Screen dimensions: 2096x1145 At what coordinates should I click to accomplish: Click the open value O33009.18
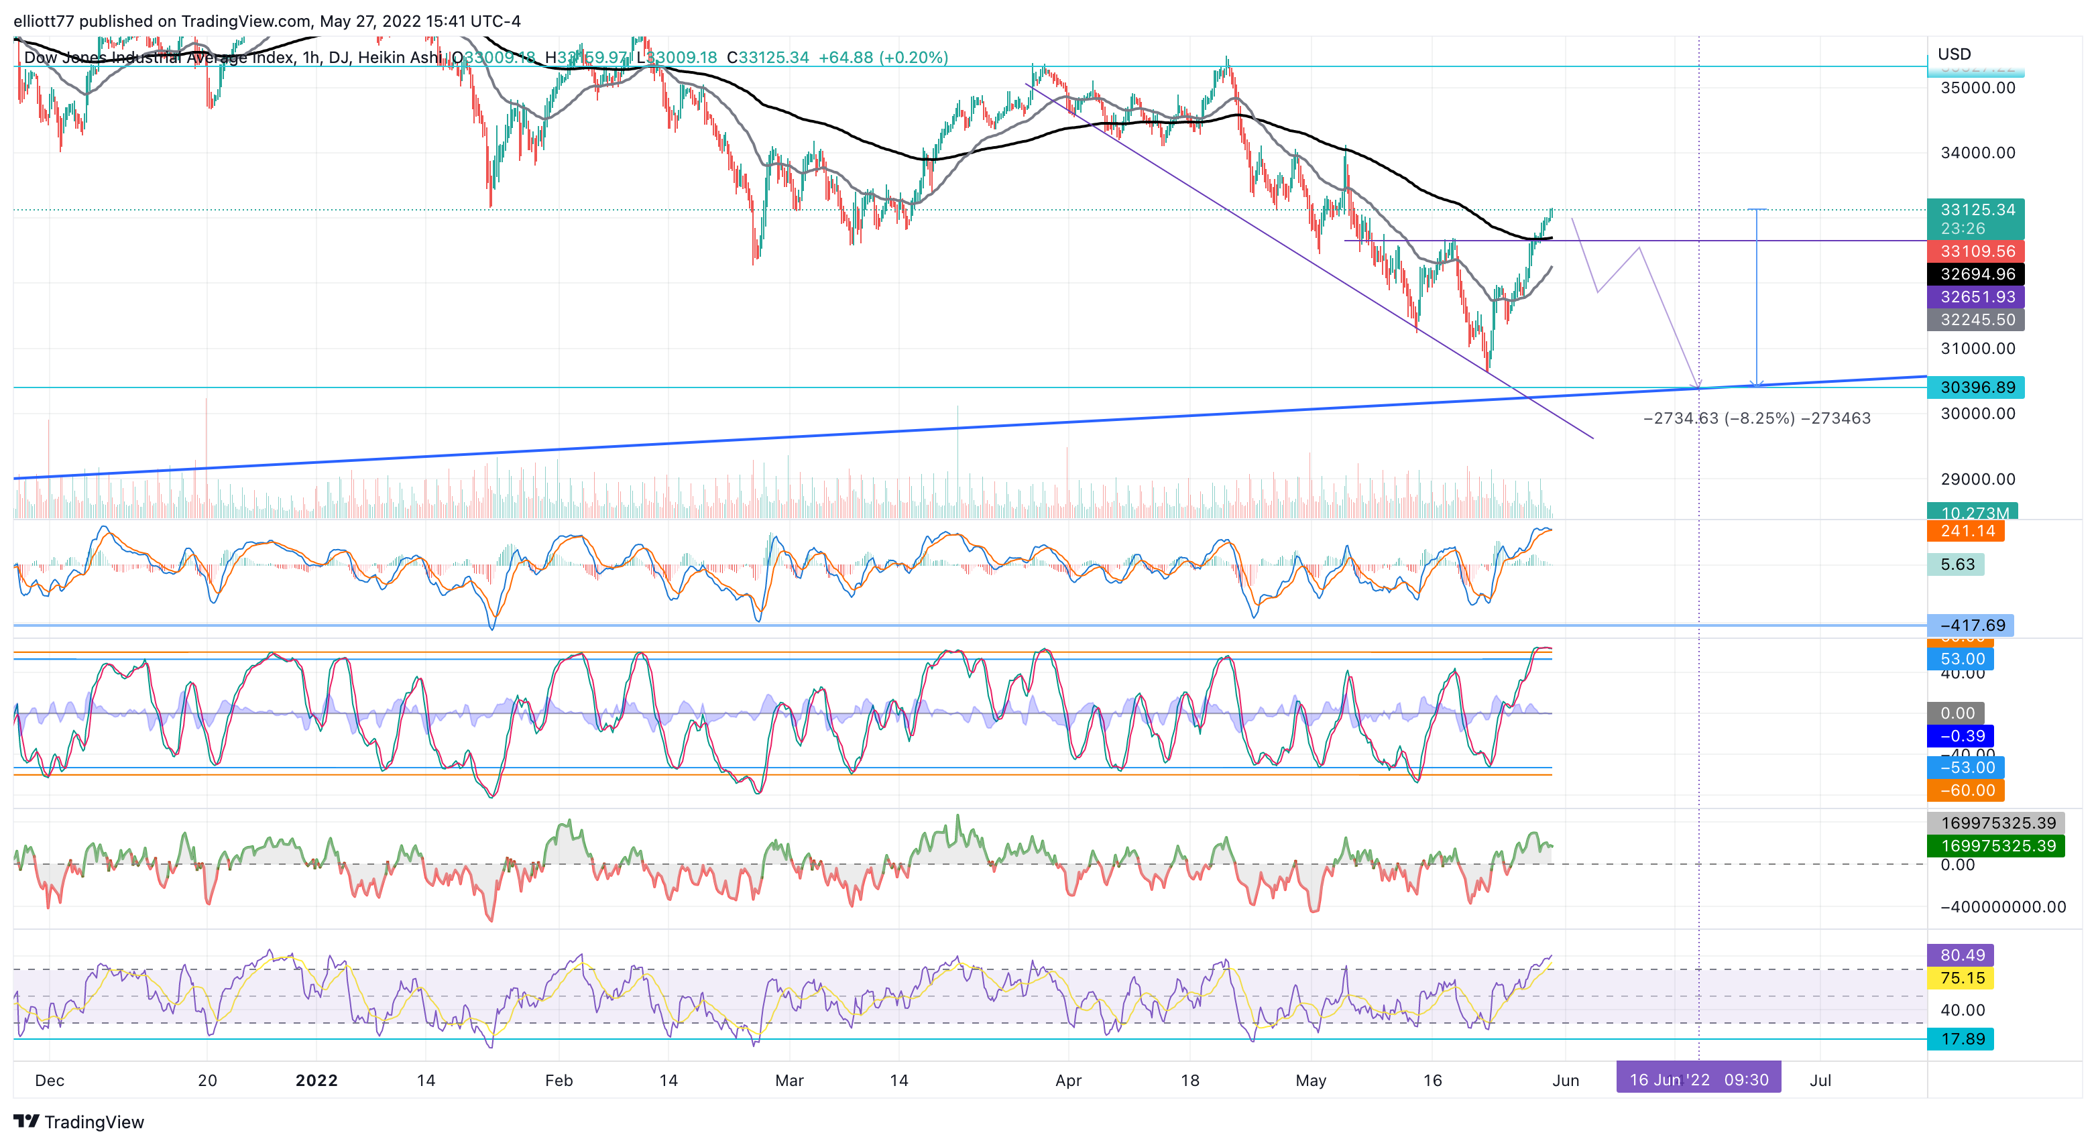(x=495, y=58)
